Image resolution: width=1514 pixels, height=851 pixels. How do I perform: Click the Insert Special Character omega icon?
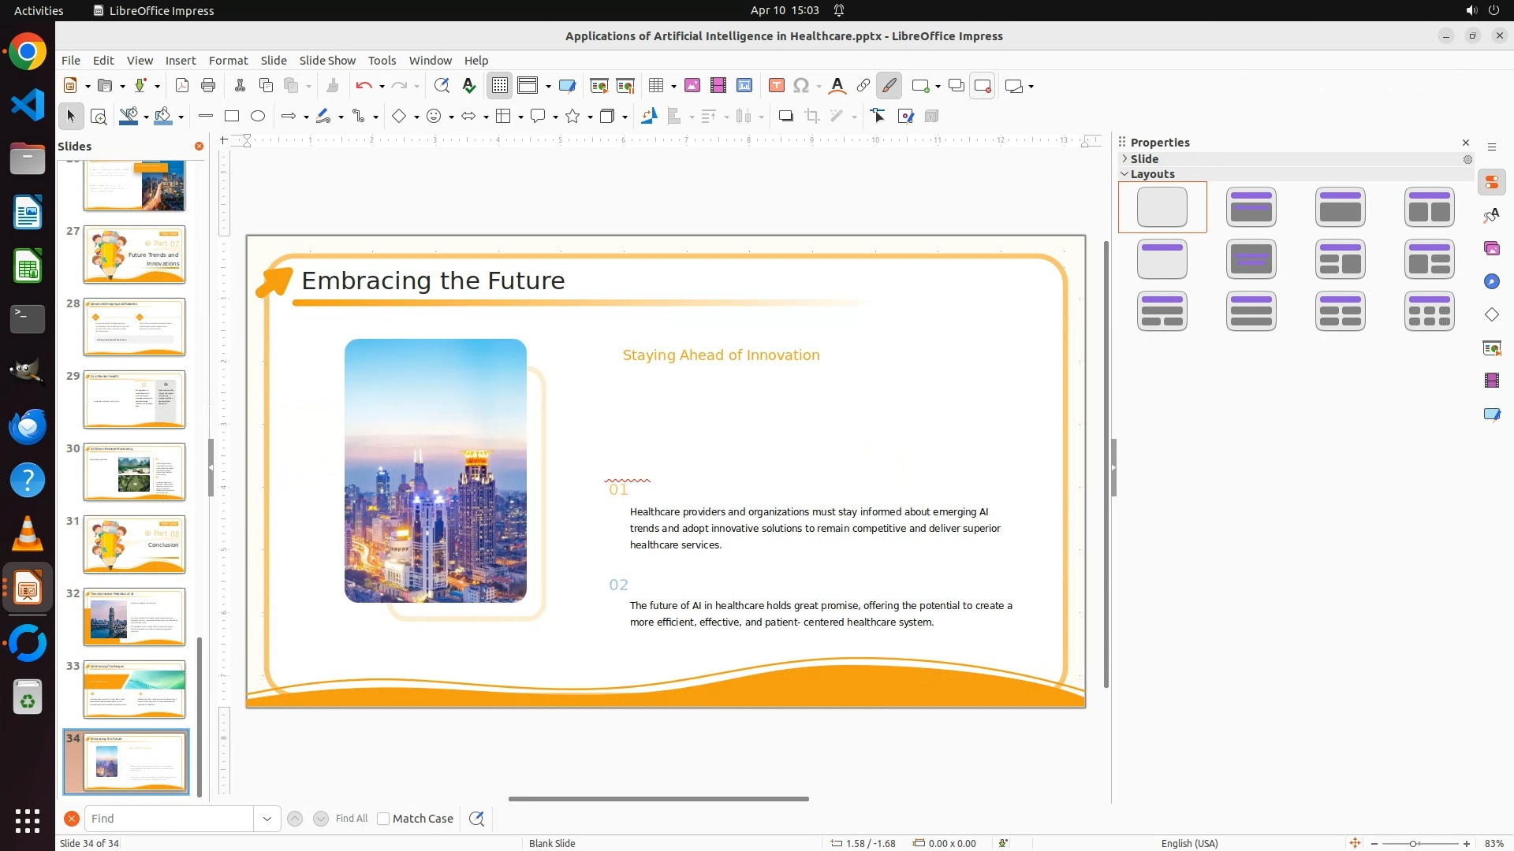(801, 86)
